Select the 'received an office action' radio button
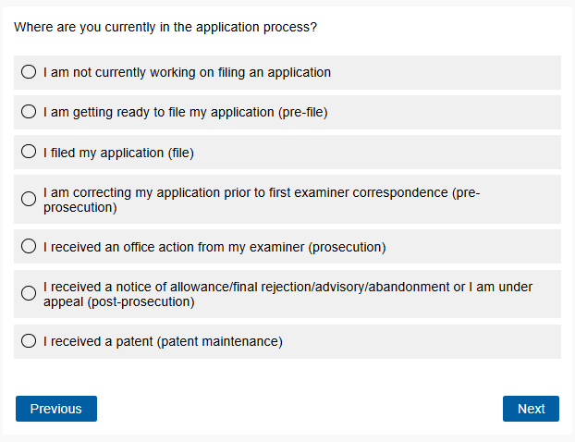This screenshot has width=575, height=442. pos(29,247)
